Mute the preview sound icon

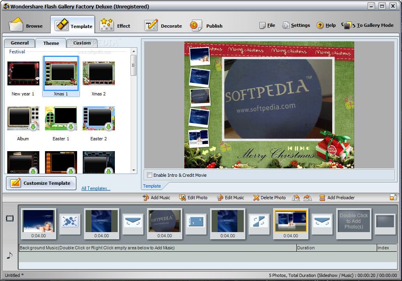coord(308,148)
